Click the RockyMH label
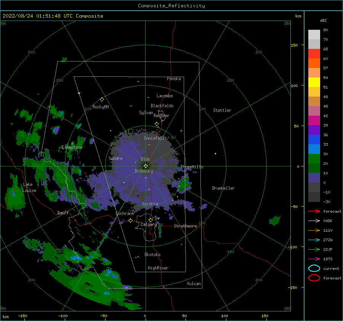Viewport: 343px width, 321px height. (101, 107)
